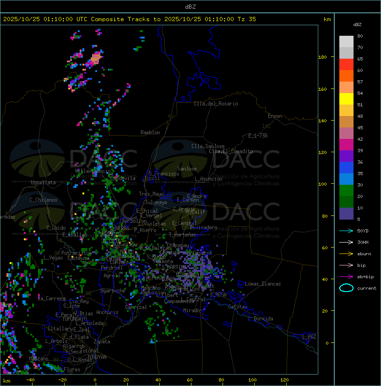Viewport: 381px width, 386px height.
Task: Select the light blue swatch in dBZ legend
Action: (x=346, y=179)
